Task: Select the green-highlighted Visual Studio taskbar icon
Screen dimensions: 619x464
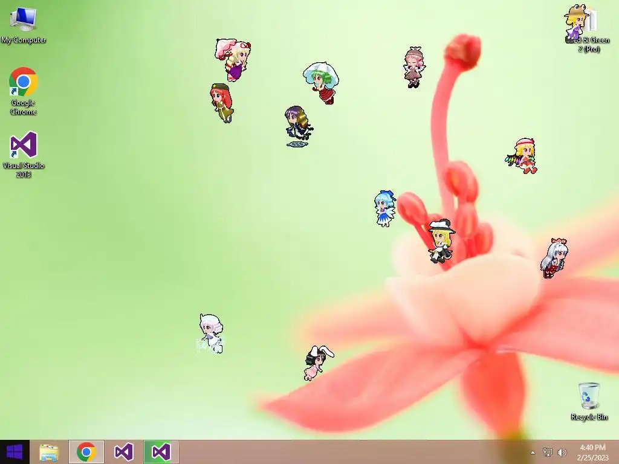Action: pos(161,452)
